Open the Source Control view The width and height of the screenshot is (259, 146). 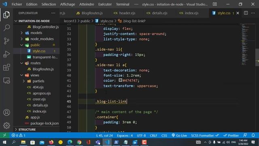(6, 41)
